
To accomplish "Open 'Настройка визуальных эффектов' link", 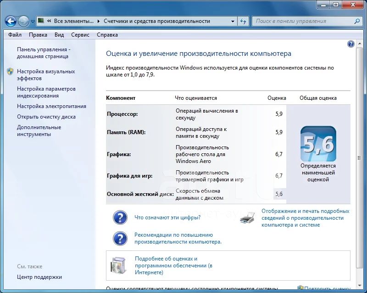I will coord(46,75).
